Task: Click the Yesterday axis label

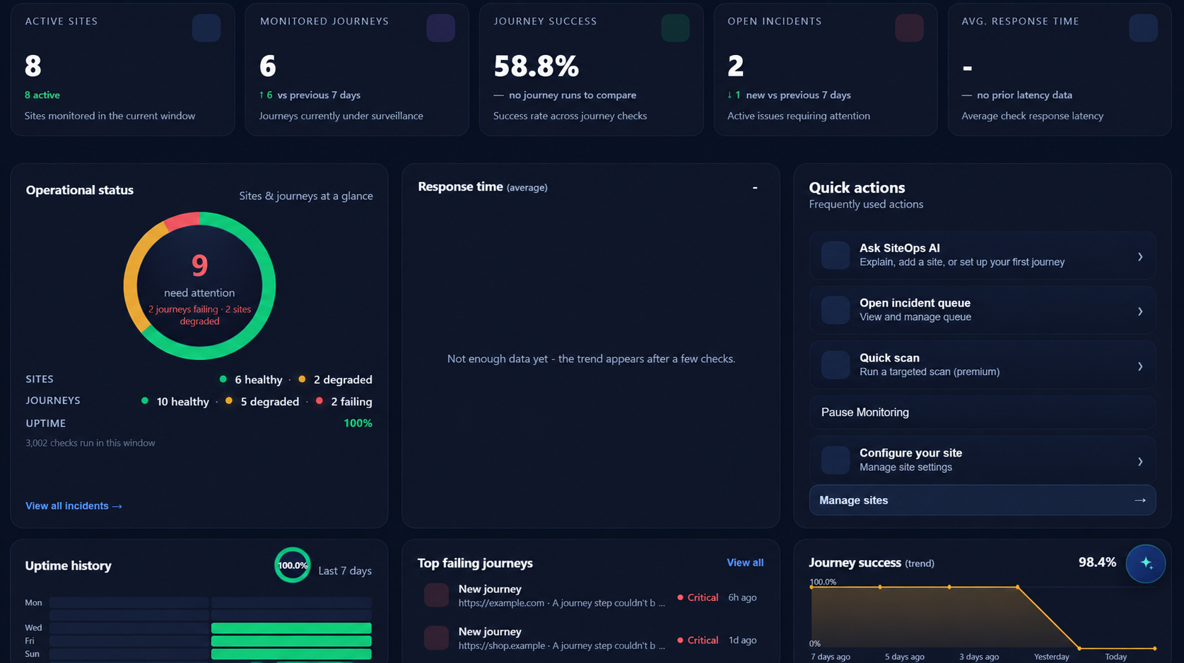Action: pos(1051,657)
